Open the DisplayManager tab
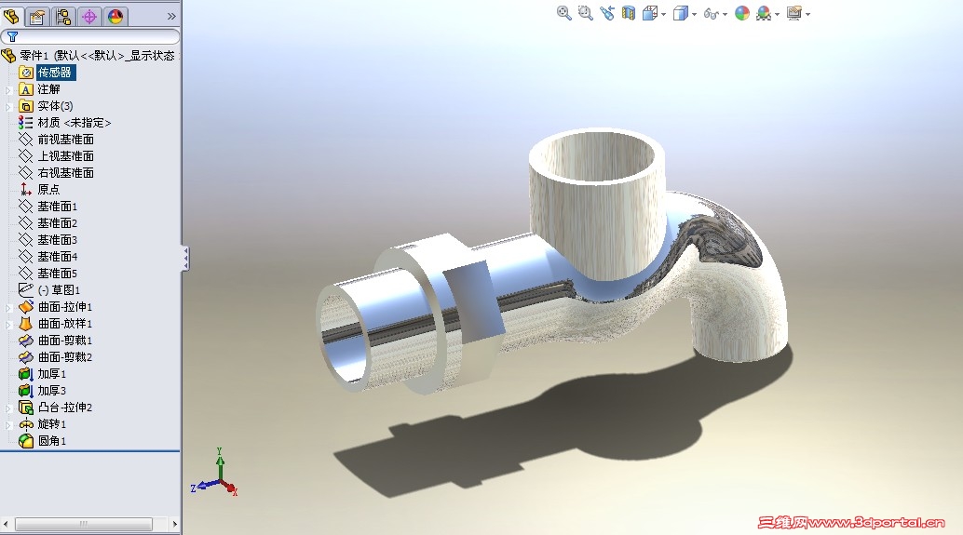The width and height of the screenshot is (963, 535). [x=115, y=17]
